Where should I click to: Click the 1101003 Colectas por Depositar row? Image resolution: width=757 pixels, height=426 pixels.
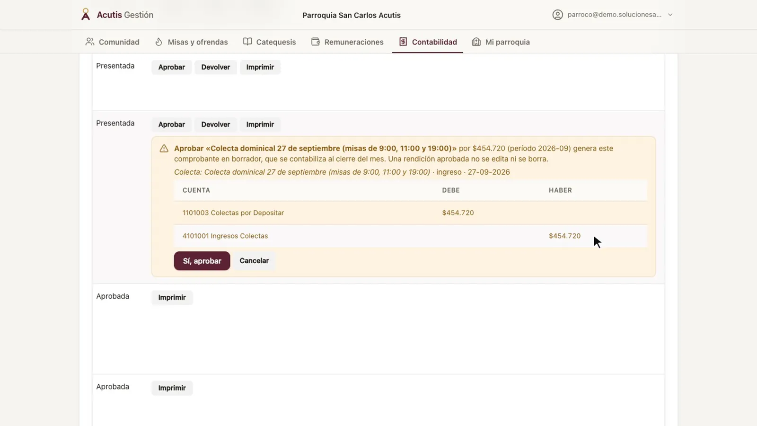(410, 213)
